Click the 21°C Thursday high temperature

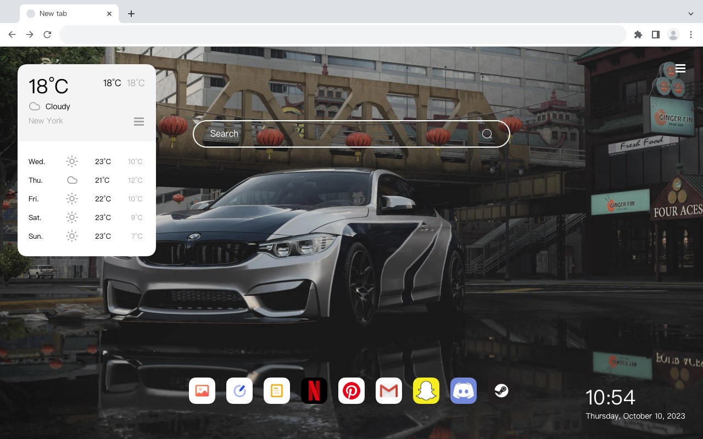coord(103,180)
